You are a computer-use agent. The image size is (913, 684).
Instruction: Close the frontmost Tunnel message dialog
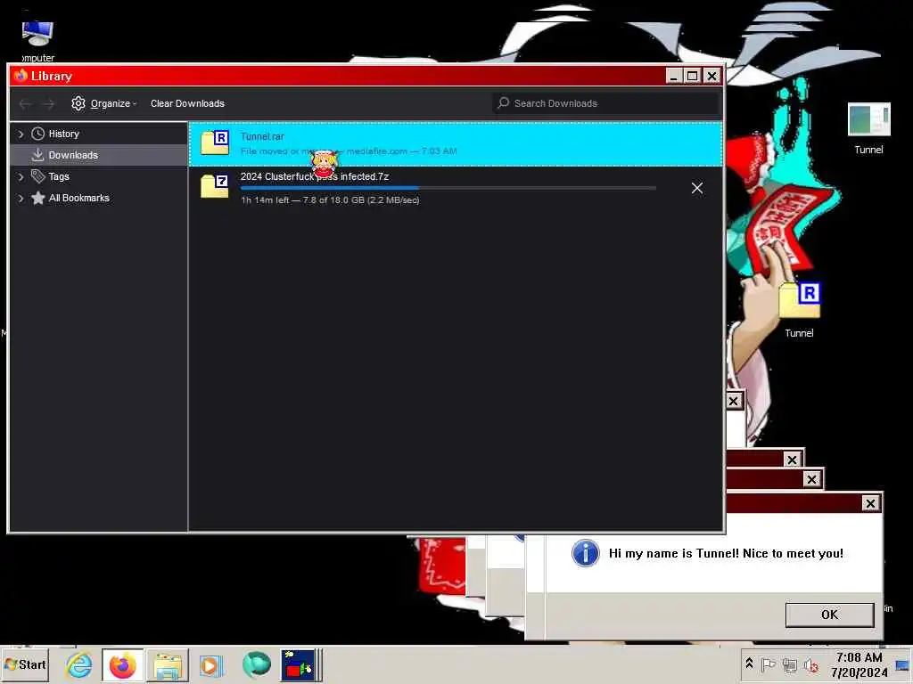click(x=870, y=503)
